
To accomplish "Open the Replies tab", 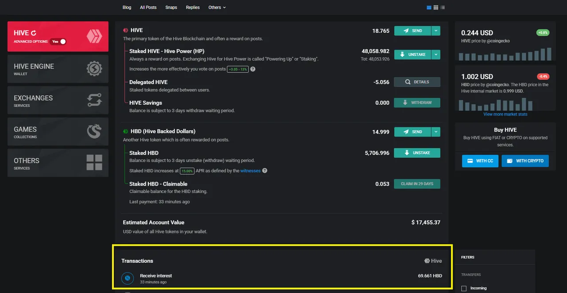I will click(193, 8).
